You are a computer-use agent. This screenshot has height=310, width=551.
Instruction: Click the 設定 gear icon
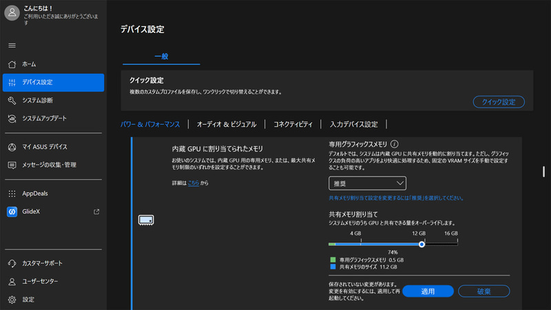pyautogui.click(x=12, y=300)
